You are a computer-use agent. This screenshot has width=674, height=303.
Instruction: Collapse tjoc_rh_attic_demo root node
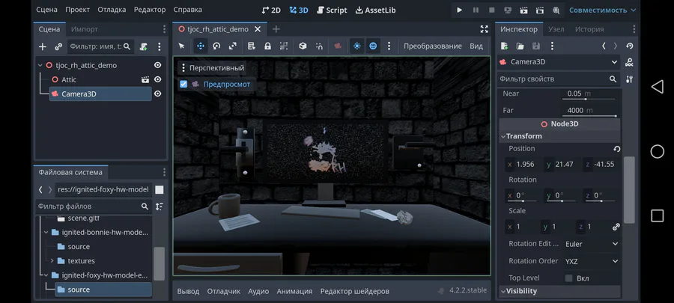tap(40, 65)
